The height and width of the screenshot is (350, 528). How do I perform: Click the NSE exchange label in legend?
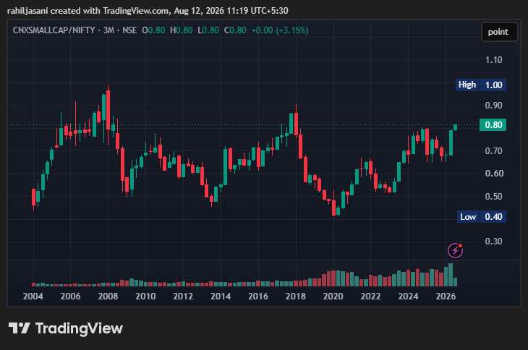pyautogui.click(x=129, y=30)
